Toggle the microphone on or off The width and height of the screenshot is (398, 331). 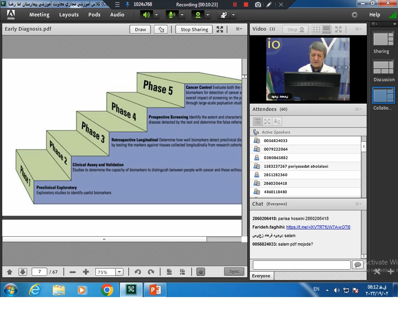tap(172, 15)
